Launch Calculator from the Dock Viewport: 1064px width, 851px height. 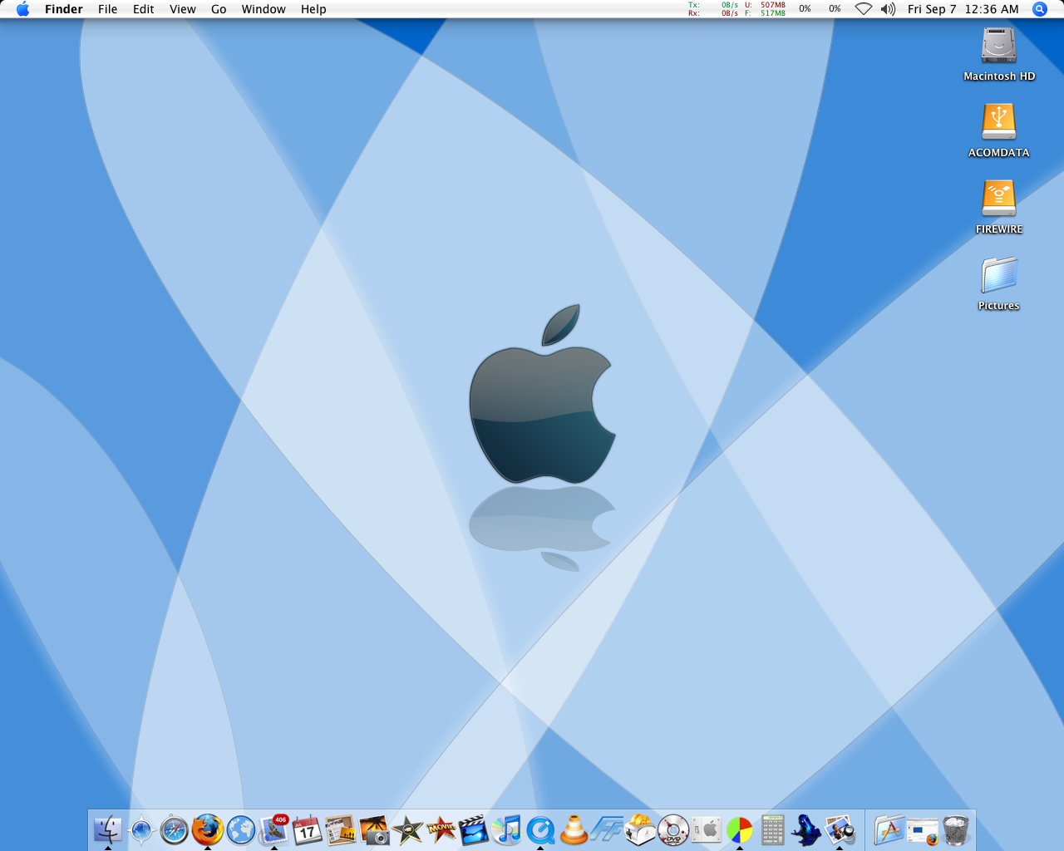coord(773,829)
